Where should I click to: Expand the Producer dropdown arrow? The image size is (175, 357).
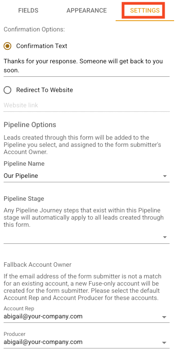point(164,343)
